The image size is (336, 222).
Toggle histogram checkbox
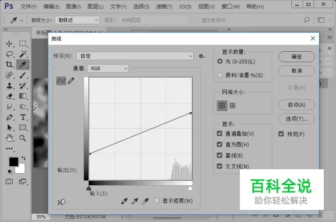click(x=219, y=144)
